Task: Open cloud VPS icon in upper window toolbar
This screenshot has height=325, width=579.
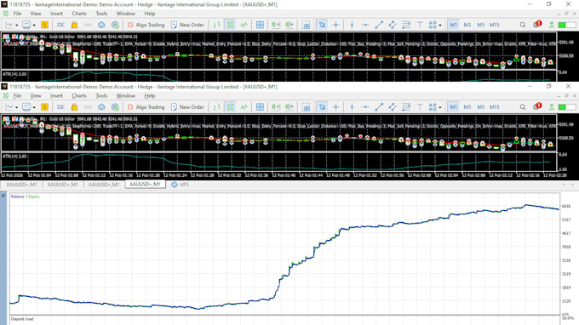Action: pos(101,25)
